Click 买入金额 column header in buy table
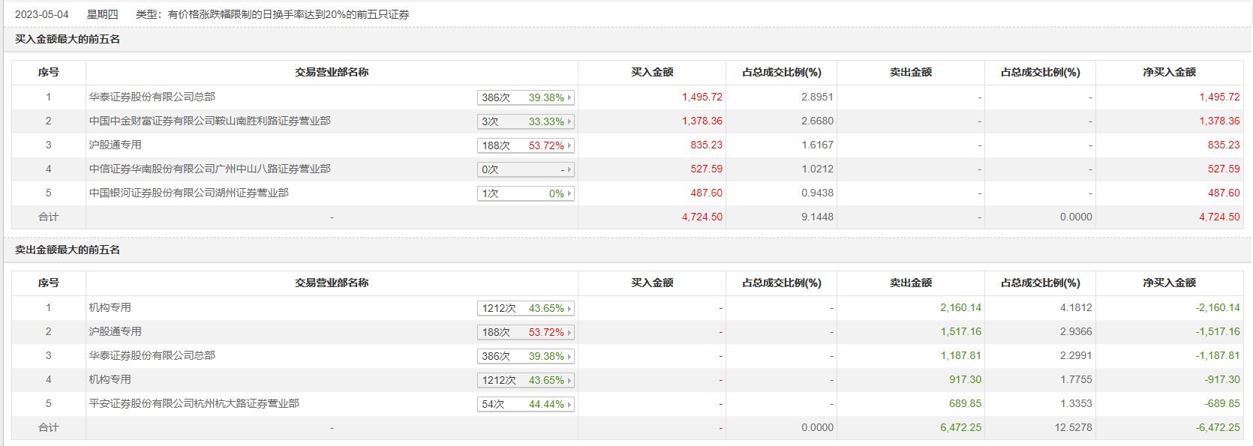The width and height of the screenshot is (1253, 446). coord(652,73)
